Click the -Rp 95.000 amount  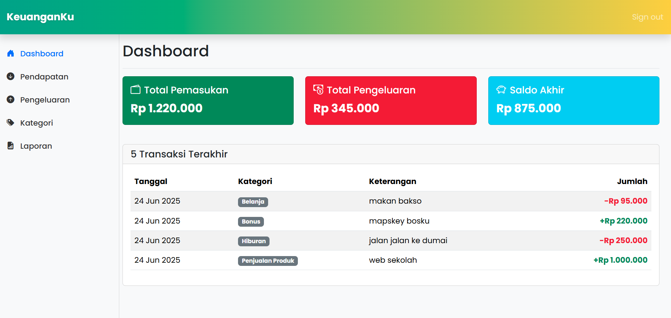click(625, 201)
